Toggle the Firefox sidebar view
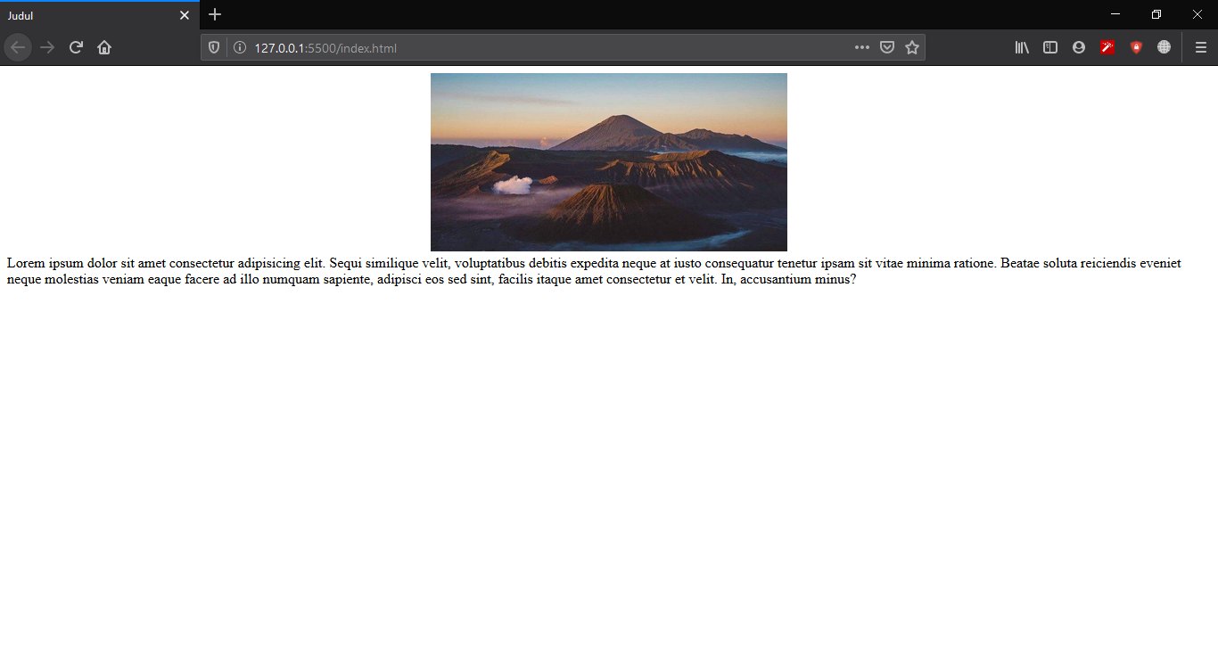Screen dimensions: 1218x649 click(1050, 47)
